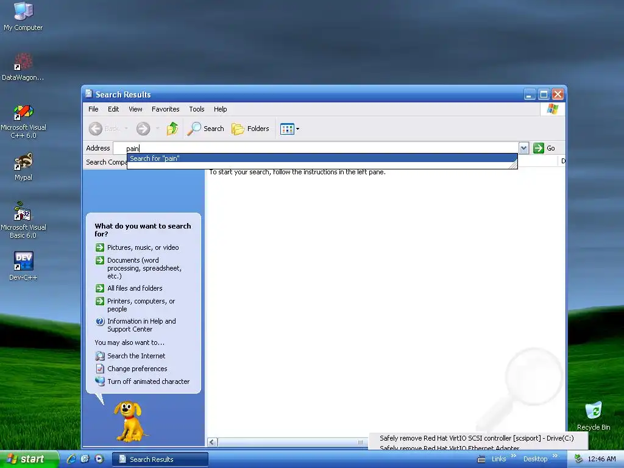This screenshot has height=468, width=624.
Task: Open the Recycle Bin
Action: coord(594,416)
